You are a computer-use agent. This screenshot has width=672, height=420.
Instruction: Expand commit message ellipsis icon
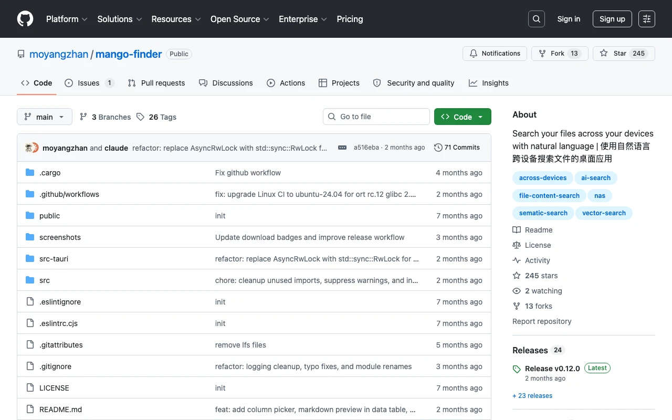(x=342, y=148)
